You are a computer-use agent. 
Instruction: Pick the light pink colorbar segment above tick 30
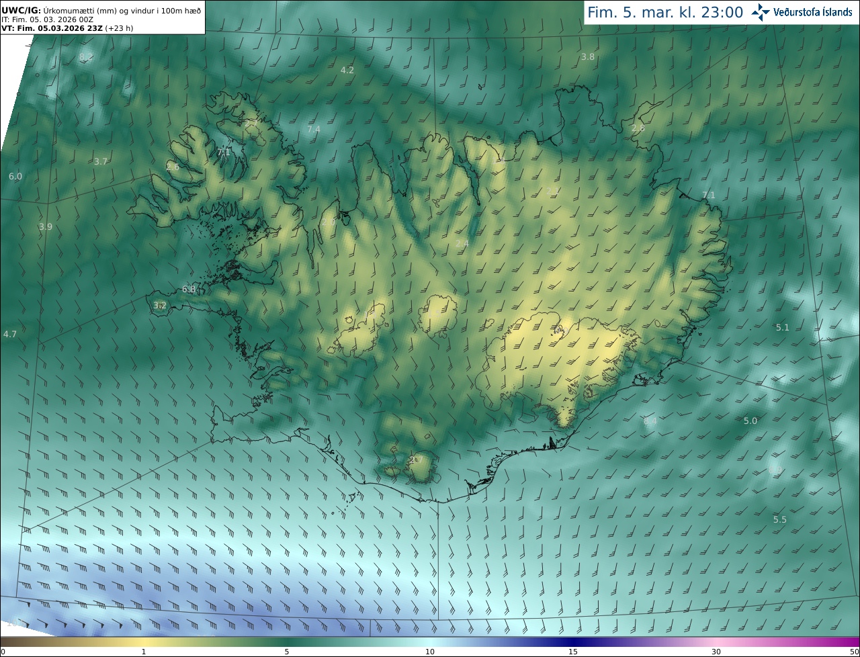[x=716, y=642]
